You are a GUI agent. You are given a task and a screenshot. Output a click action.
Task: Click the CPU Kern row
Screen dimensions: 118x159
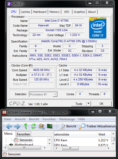(x=82, y=140)
